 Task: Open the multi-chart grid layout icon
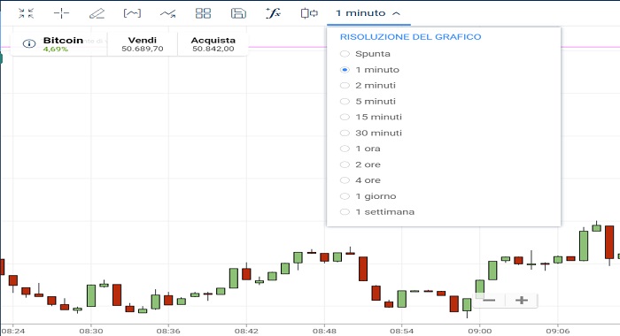203,13
